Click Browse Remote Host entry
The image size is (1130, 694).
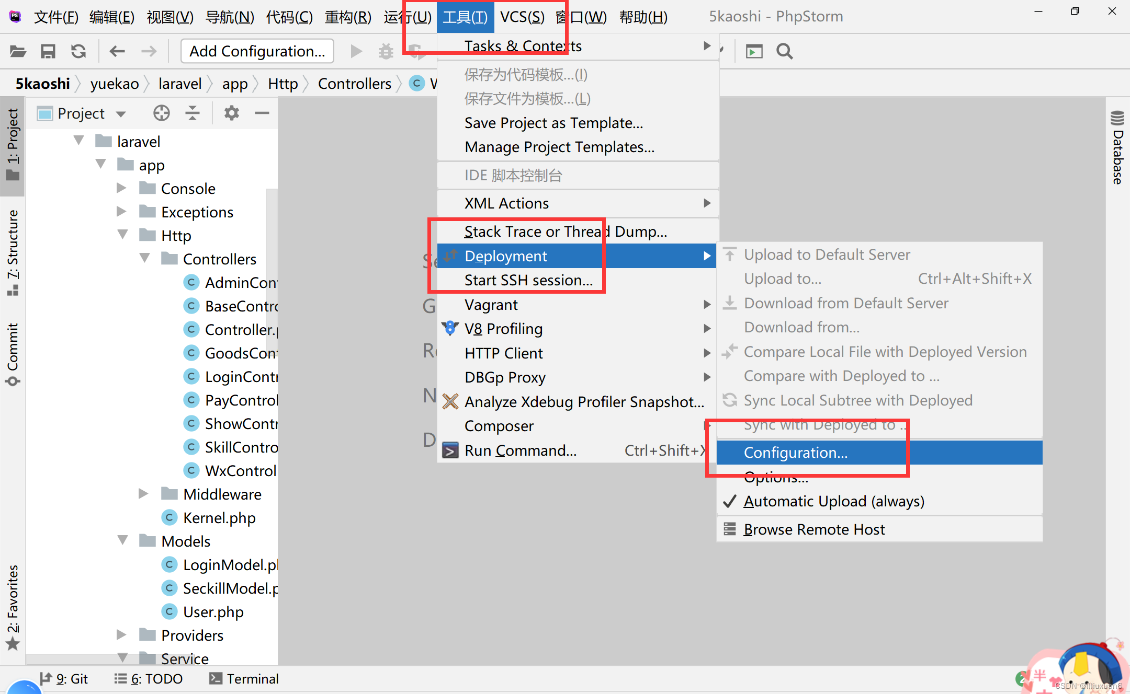click(814, 529)
